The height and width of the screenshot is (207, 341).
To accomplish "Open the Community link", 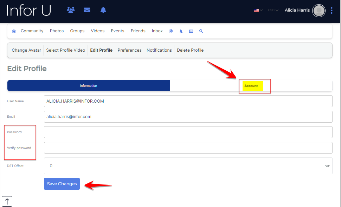I will [32, 31].
